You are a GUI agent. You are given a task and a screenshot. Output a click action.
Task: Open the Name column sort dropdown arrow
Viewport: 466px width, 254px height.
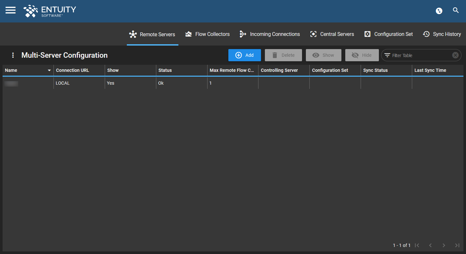[x=49, y=70]
